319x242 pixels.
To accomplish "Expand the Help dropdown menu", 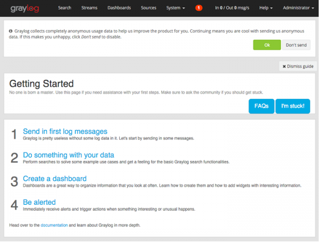I will pos(266,8).
